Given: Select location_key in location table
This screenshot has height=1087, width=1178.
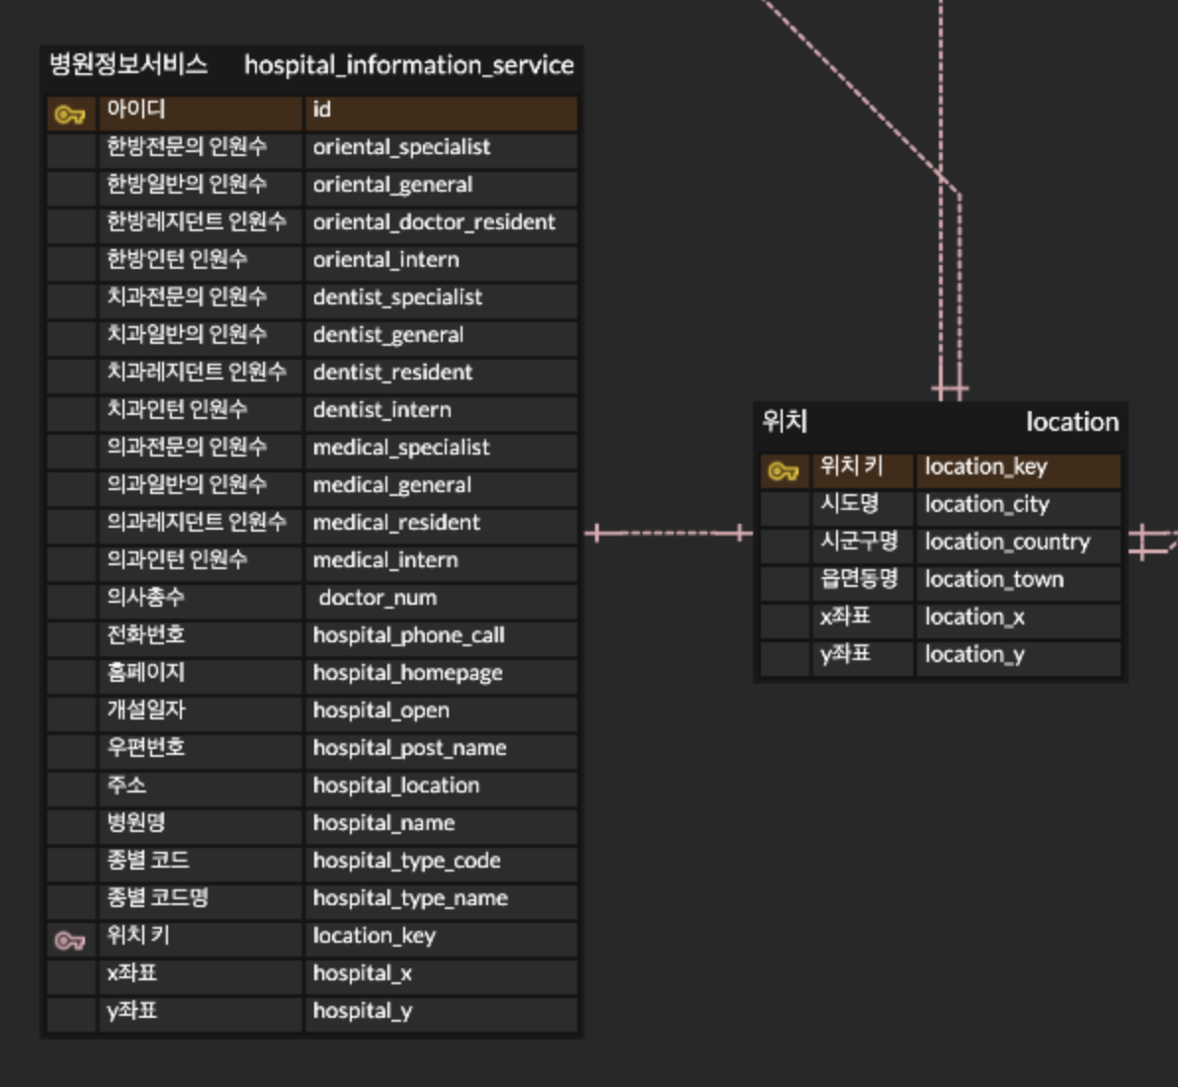Looking at the screenshot, I should 1018,471.
